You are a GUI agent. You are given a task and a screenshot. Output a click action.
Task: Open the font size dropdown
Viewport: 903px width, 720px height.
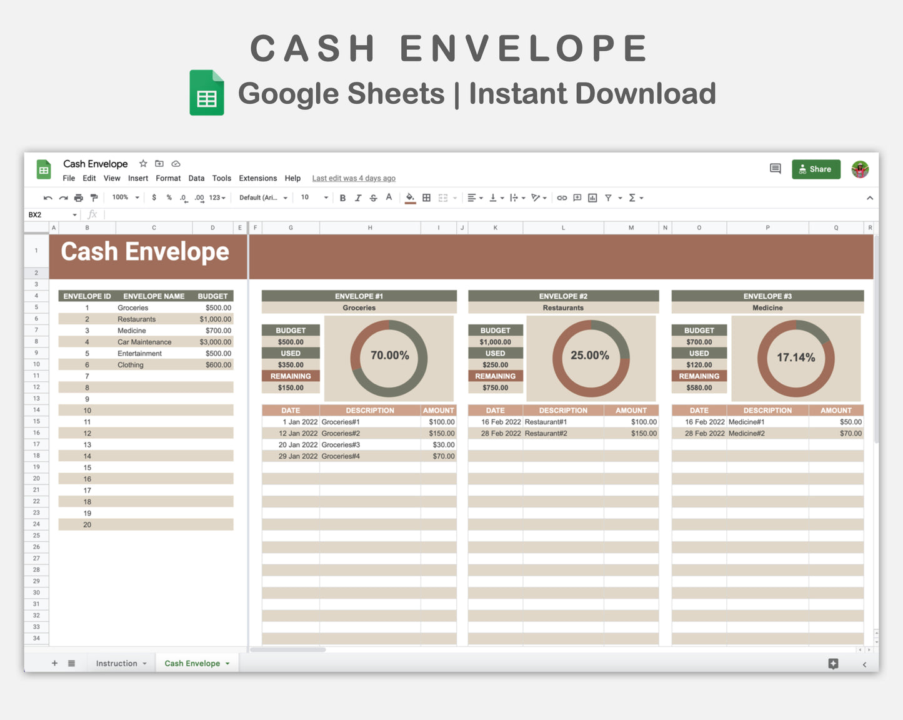(x=312, y=197)
